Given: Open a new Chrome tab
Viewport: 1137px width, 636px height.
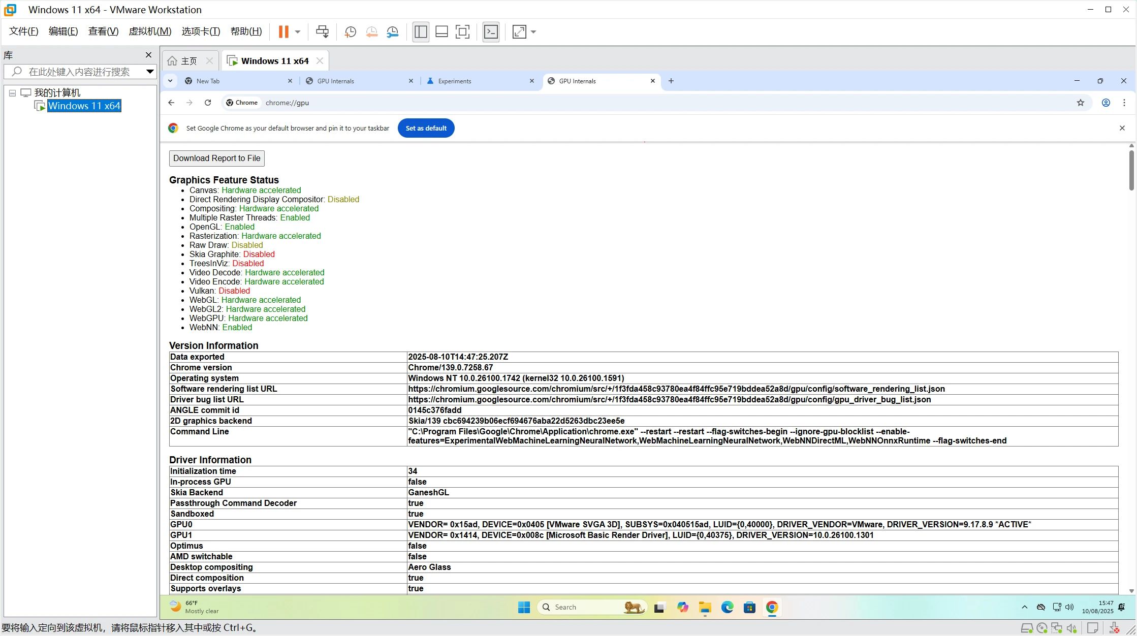Looking at the screenshot, I should [671, 81].
